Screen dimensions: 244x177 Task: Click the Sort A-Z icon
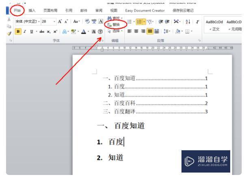click(x=188, y=21)
